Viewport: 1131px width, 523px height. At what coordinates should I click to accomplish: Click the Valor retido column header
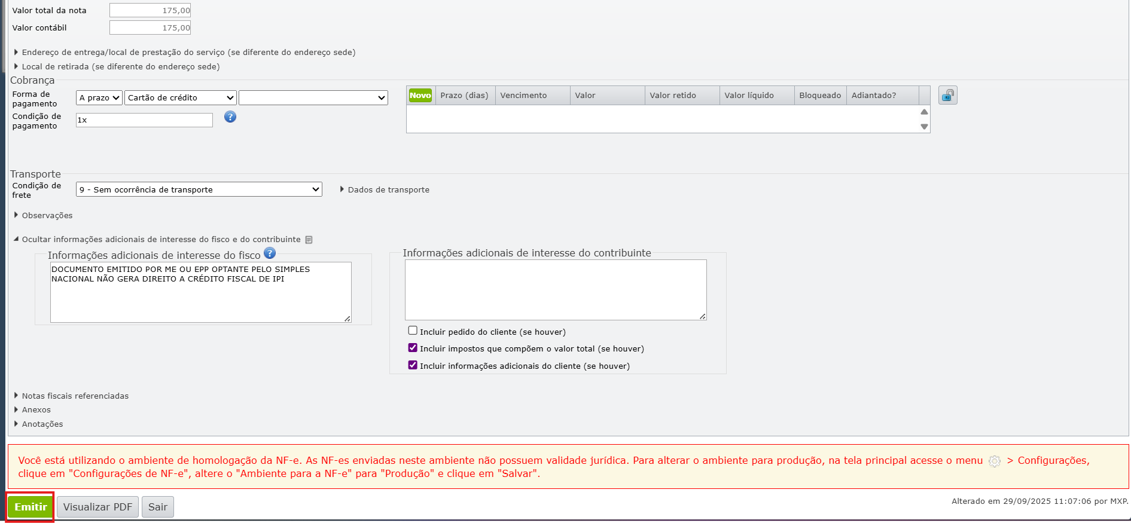tap(682, 96)
